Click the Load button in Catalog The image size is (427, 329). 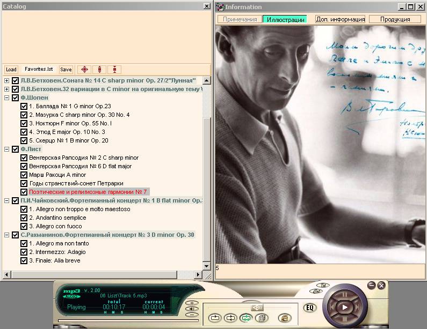click(11, 70)
